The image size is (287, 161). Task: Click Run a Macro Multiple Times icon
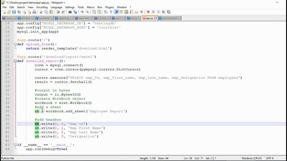pos(163,12)
